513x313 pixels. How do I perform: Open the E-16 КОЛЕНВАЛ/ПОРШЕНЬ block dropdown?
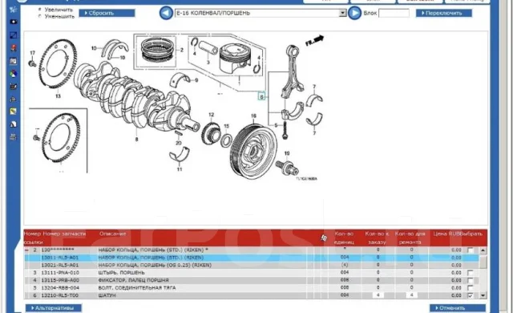pyautogui.click(x=342, y=13)
